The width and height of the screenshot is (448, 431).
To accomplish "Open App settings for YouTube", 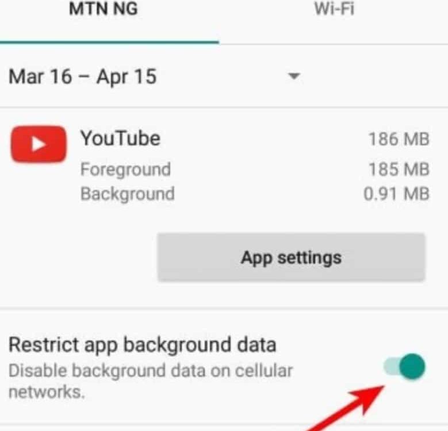I will (291, 257).
